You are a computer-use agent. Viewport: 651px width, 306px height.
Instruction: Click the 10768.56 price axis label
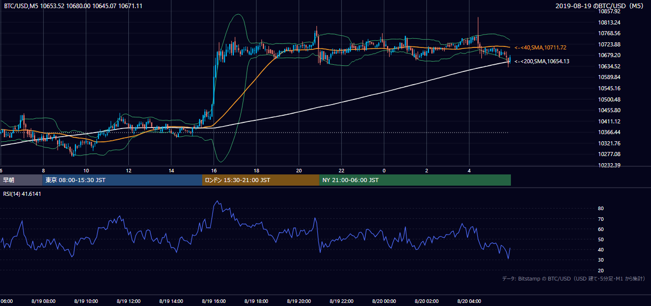[x=609, y=33]
